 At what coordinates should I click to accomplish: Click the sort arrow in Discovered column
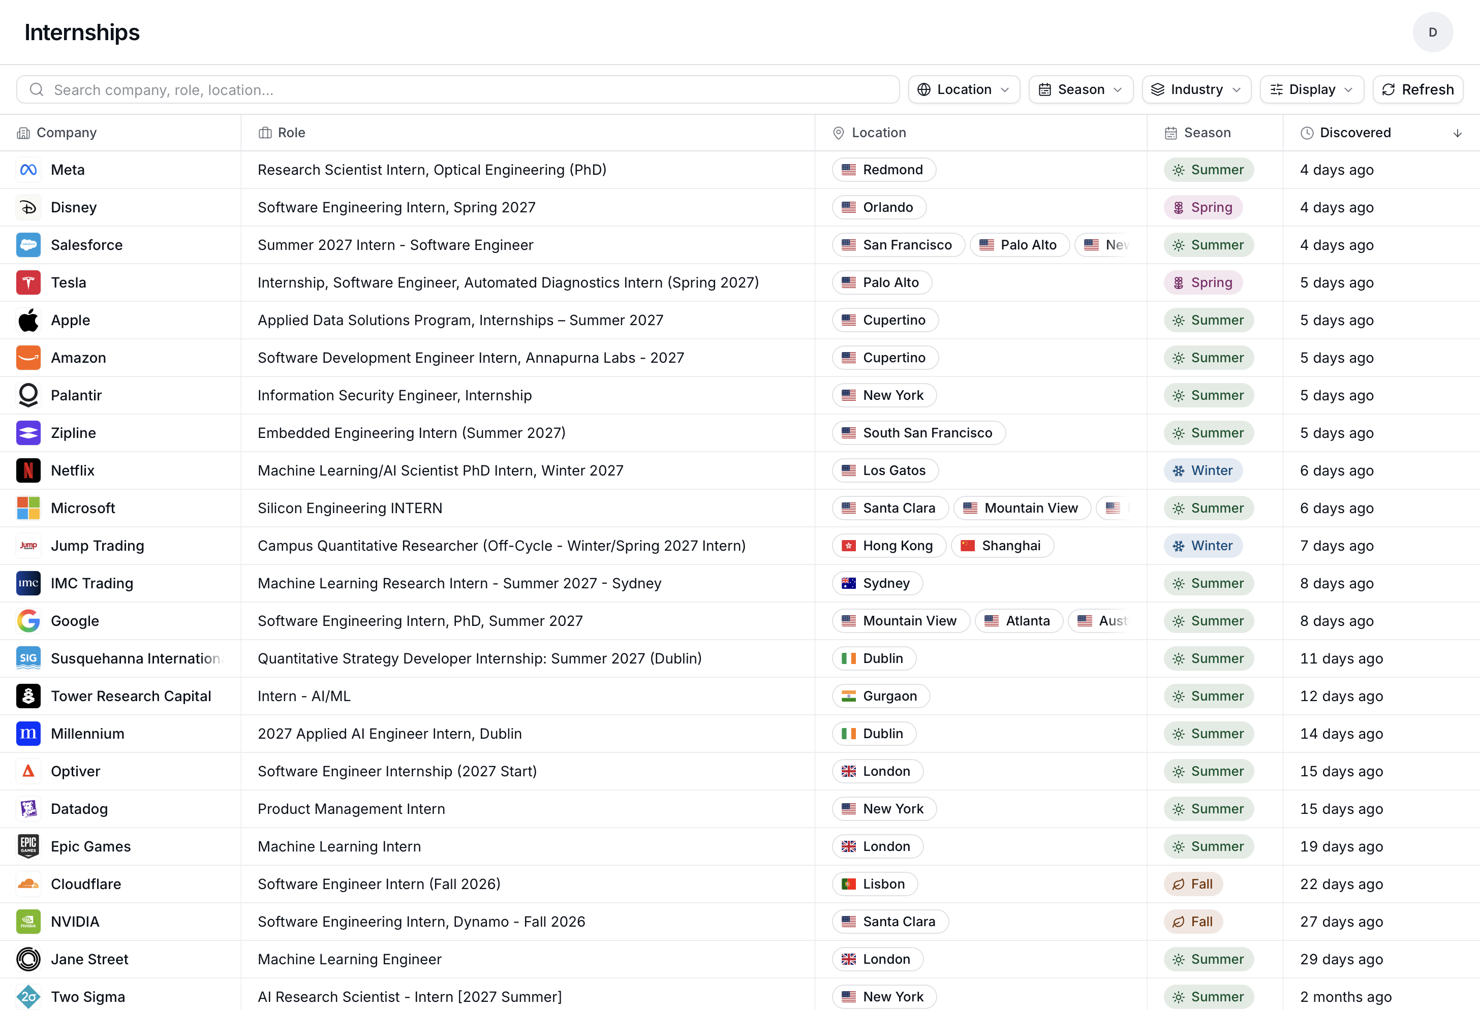[x=1457, y=133]
